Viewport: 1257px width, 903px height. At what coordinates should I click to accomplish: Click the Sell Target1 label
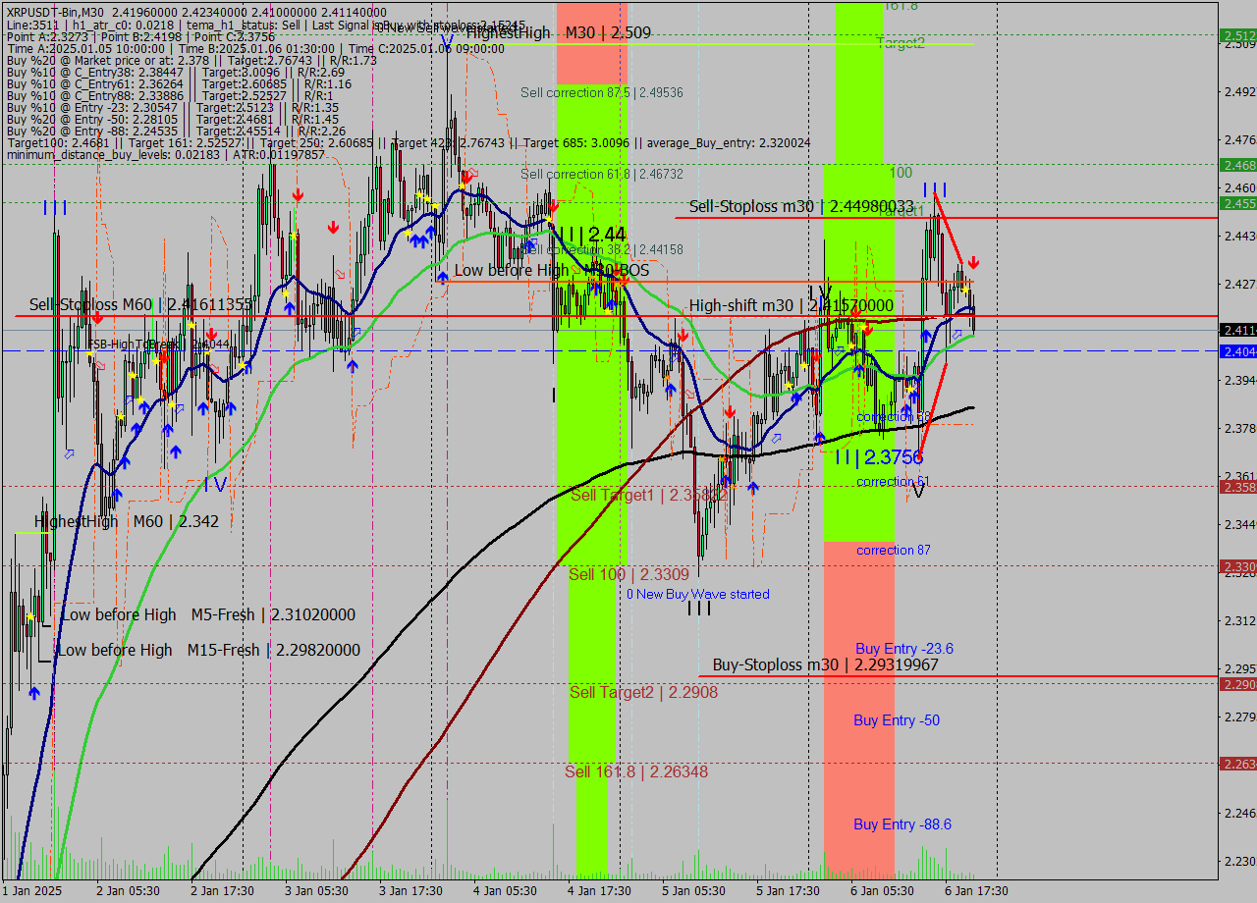[x=649, y=495]
